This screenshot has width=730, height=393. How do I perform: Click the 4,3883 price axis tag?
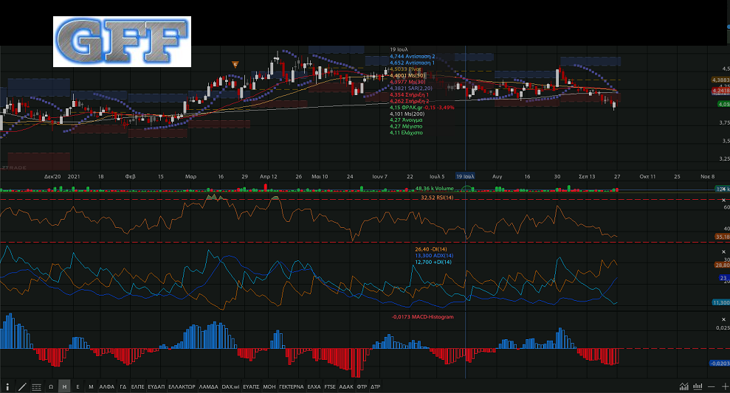pyautogui.click(x=720, y=80)
